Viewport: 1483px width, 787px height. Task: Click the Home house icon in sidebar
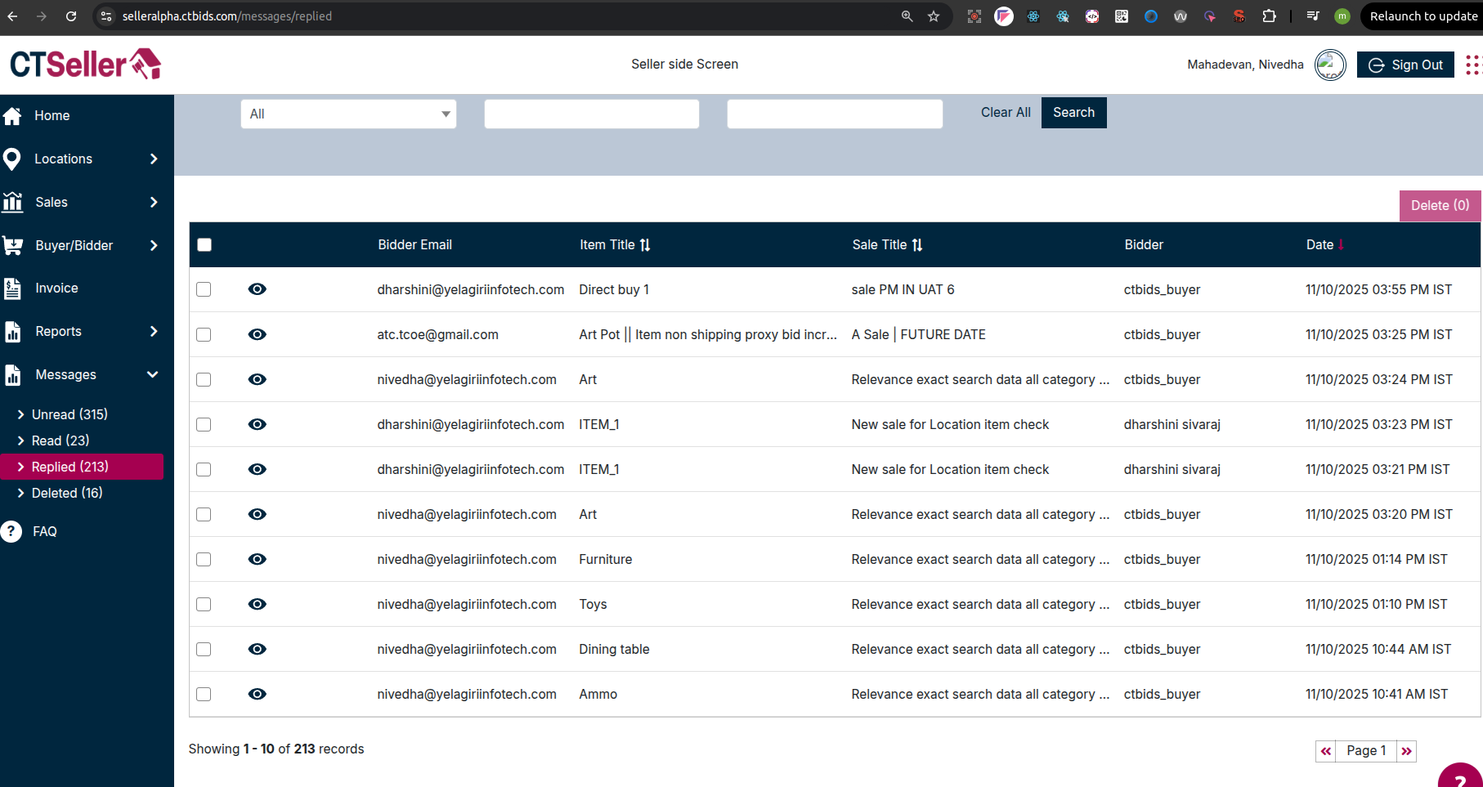12,116
